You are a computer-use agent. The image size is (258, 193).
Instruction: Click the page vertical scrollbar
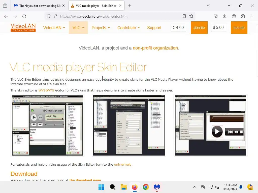pyautogui.click(x=257, y=51)
